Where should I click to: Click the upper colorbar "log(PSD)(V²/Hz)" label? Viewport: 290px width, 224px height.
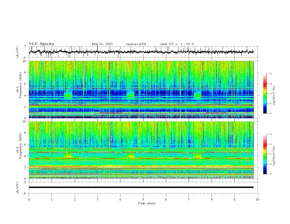(x=274, y=96)
